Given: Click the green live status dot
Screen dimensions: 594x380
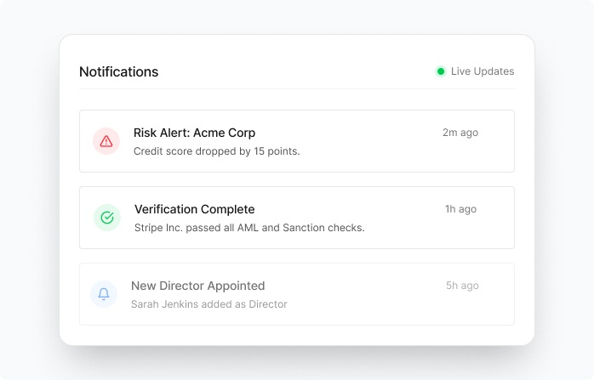Looking at the screenshot, I should [x=441, y=71].
